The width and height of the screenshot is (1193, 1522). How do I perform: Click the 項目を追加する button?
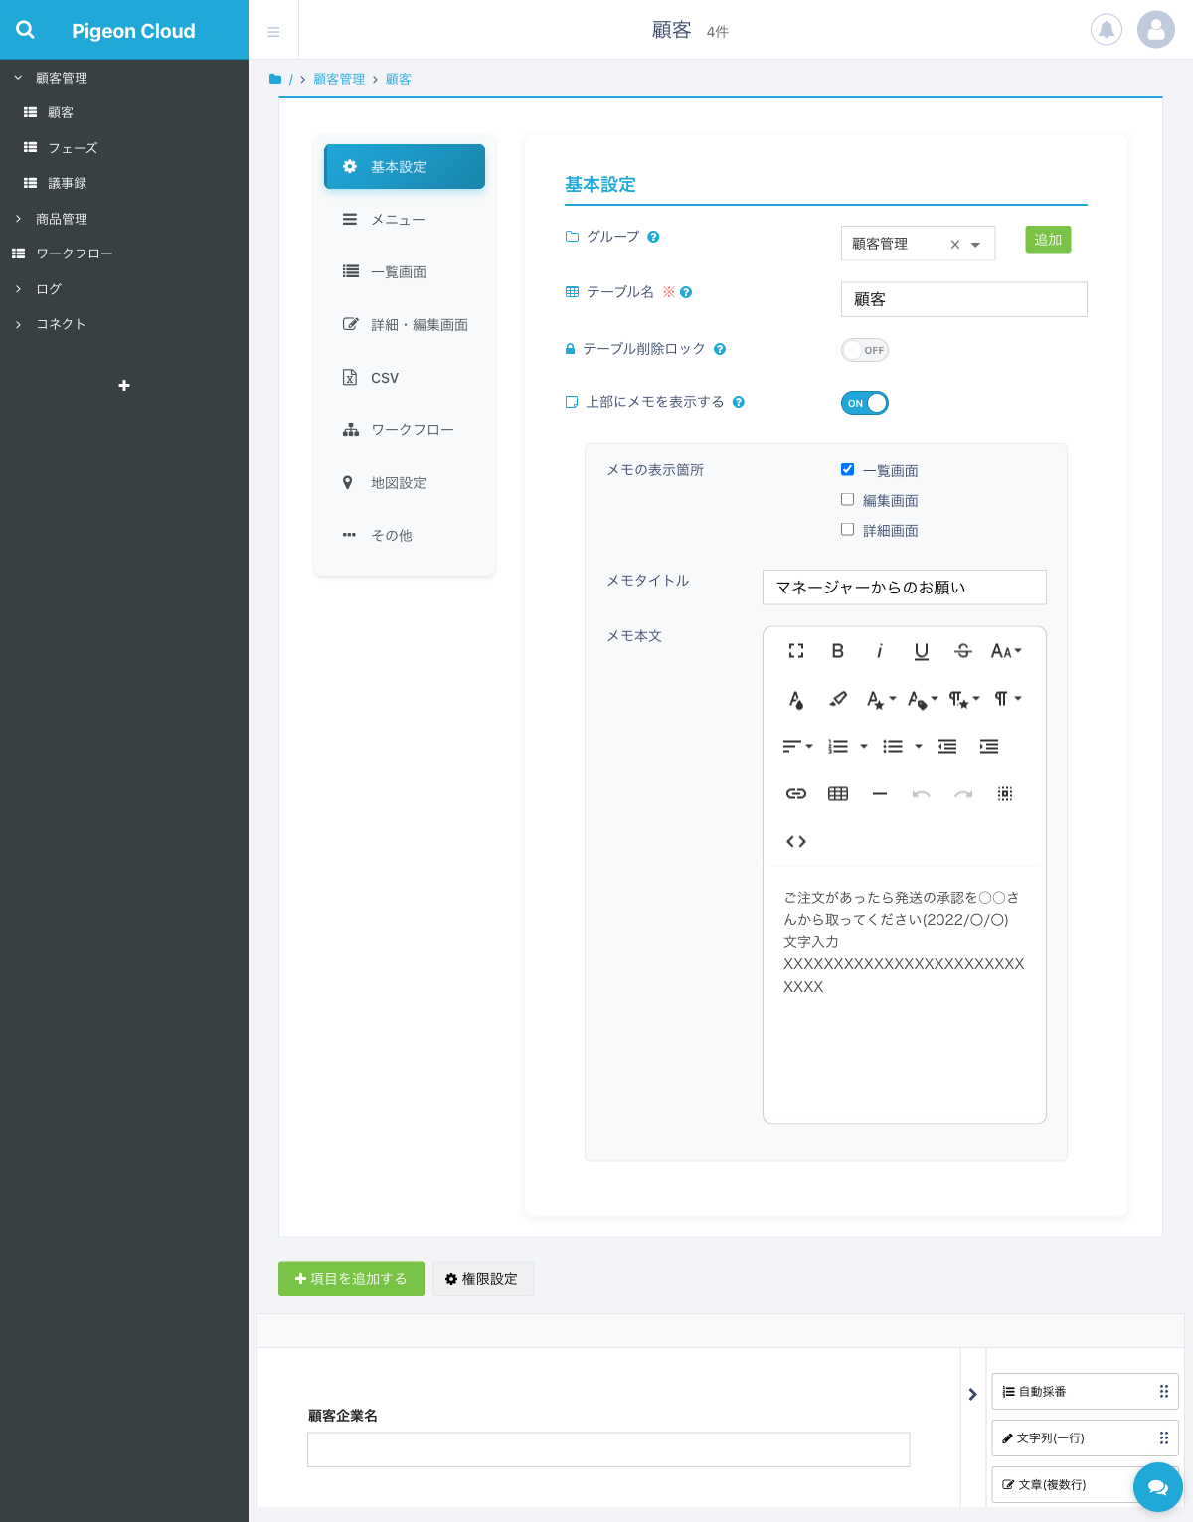[351, 1278]
